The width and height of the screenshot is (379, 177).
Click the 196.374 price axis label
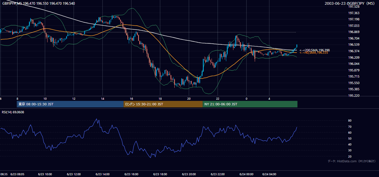[354, 51]
